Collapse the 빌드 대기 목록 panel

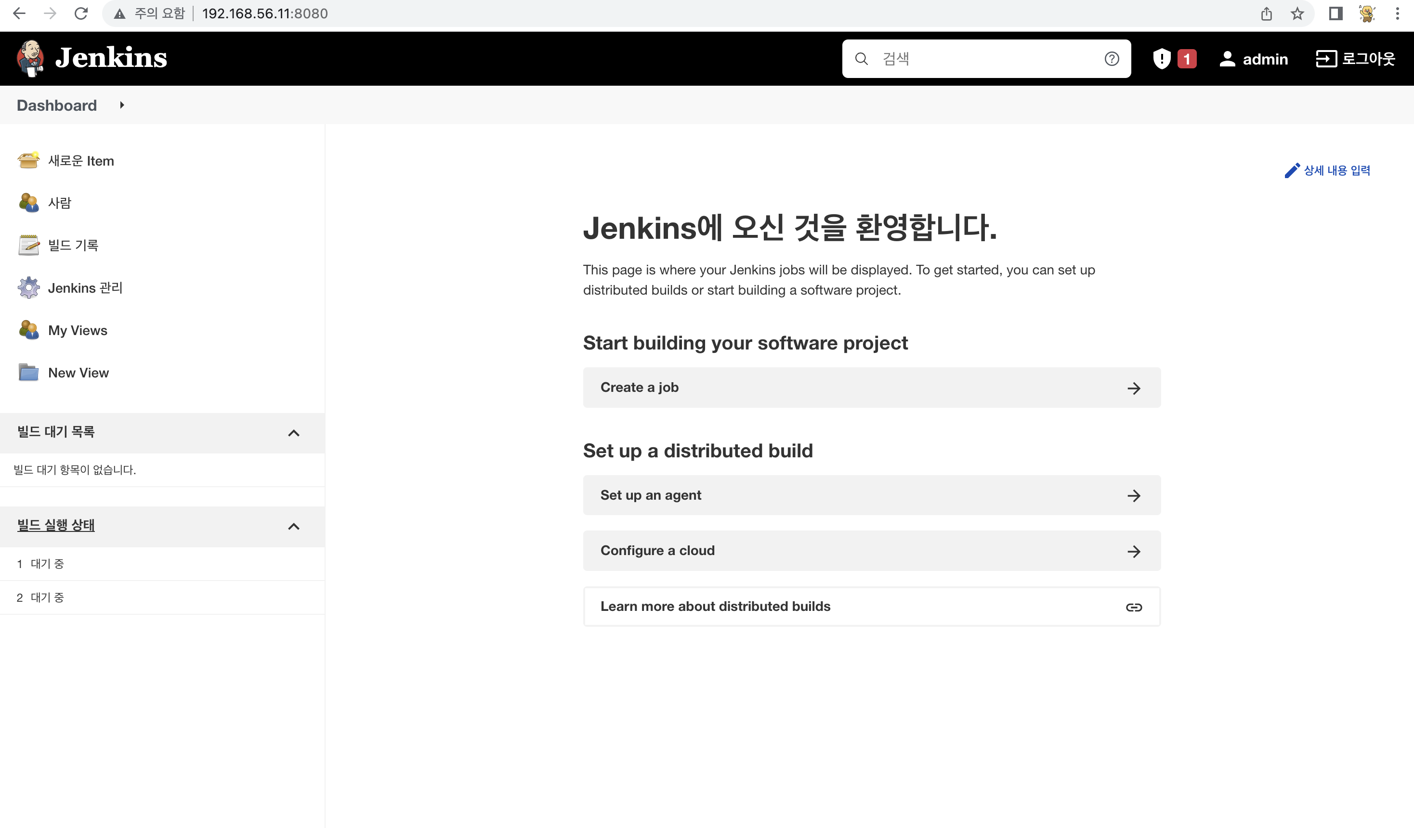coord(293,432)
